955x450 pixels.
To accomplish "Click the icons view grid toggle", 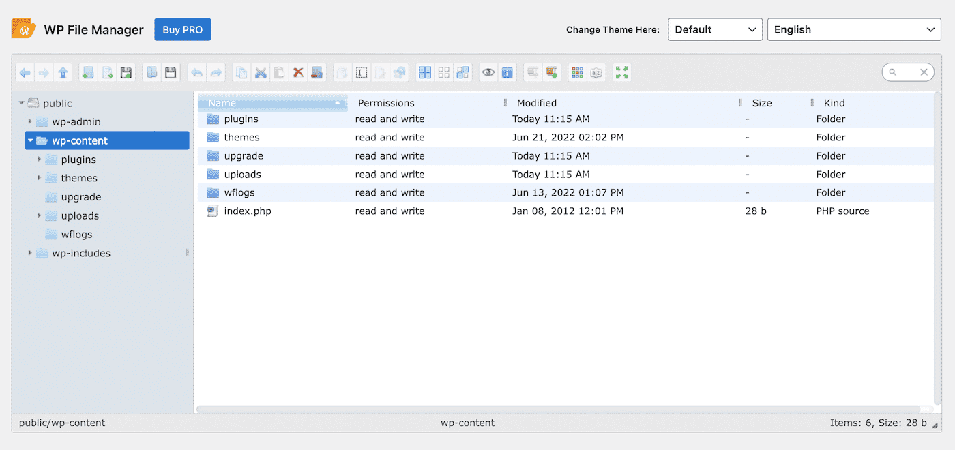I will pos(578,72).
